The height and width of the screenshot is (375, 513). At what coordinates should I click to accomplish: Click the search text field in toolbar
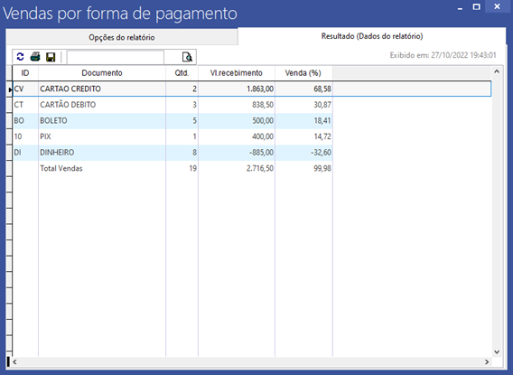116,57
